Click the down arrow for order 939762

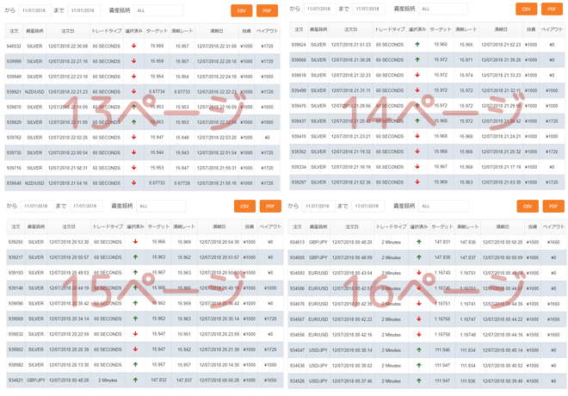[134, 138]
